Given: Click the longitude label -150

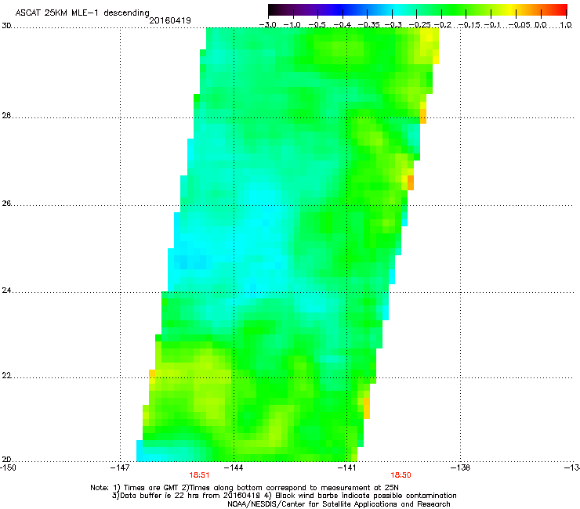Looking at the screenshot, I should (8, 467).
